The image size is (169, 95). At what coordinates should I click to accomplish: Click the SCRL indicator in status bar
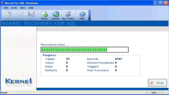(161, 93)
